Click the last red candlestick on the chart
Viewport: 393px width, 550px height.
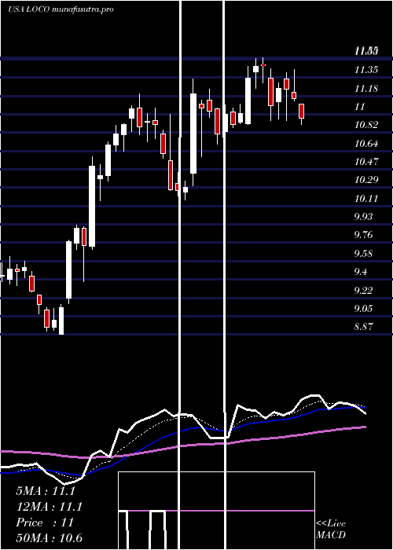301,111
